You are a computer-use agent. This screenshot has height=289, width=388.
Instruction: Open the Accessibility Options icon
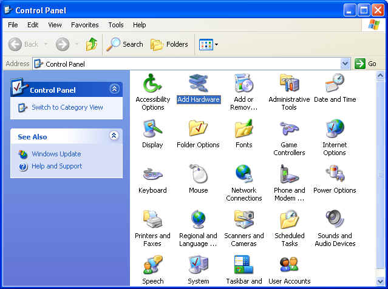(x=152, y=84)
